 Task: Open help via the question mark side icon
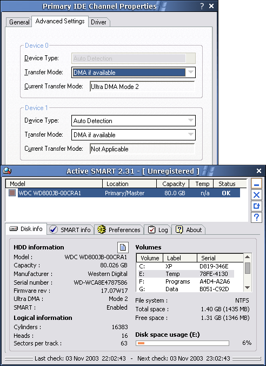point(256,217)
